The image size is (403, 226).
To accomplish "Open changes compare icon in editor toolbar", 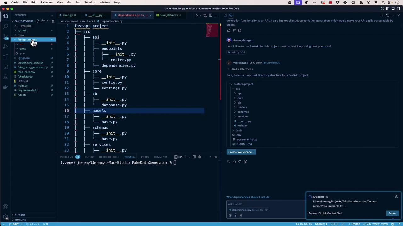I will click(x=205, y=15).
